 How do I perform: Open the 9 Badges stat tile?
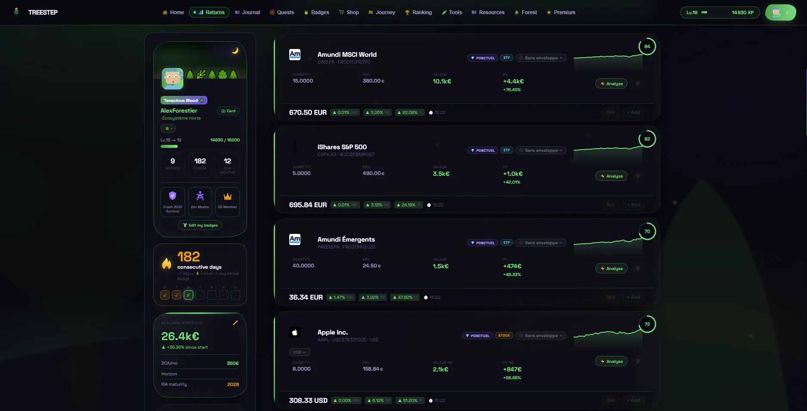click(173, 165)
